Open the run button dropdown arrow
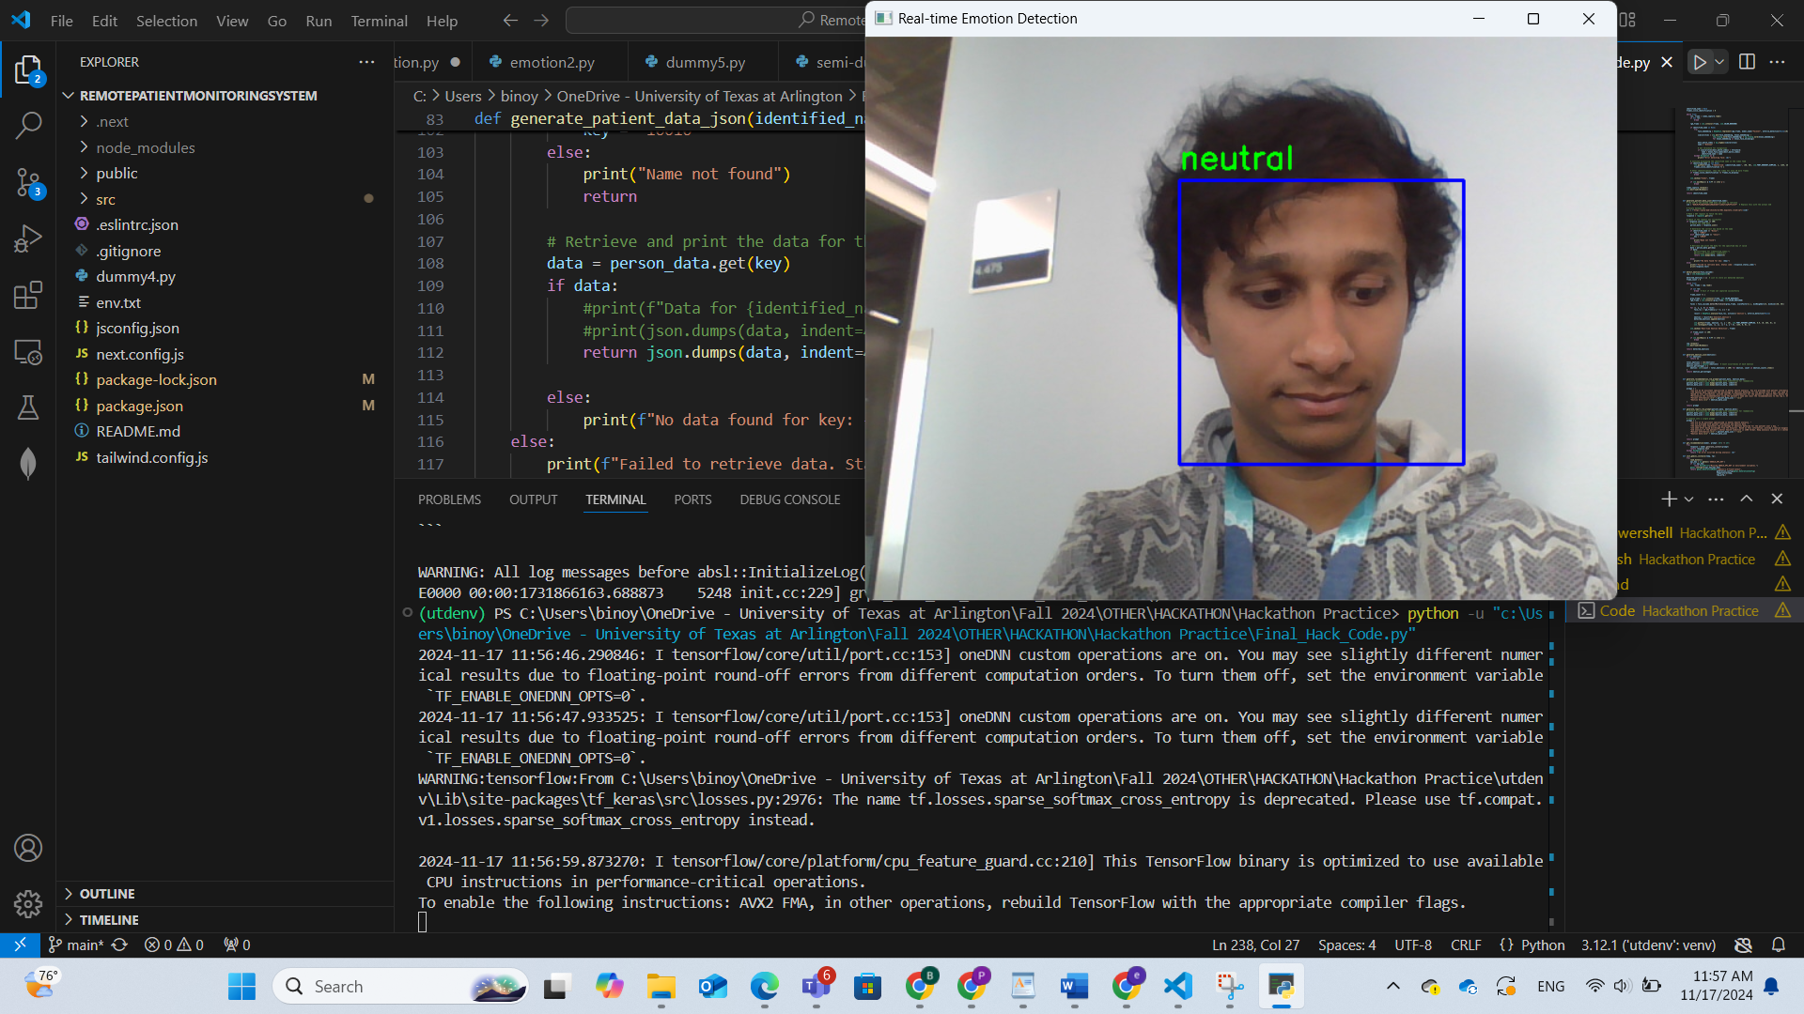The height and width of the screenshot is (1014, 1804). [1719, 62]
